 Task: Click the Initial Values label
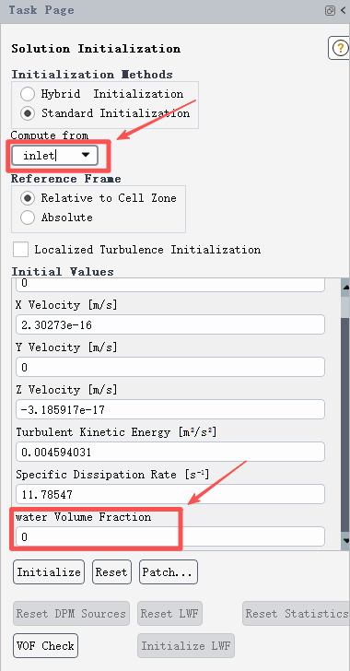[x=63, y=272]
